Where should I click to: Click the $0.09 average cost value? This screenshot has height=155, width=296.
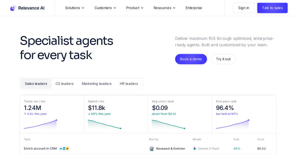(160, 108)
